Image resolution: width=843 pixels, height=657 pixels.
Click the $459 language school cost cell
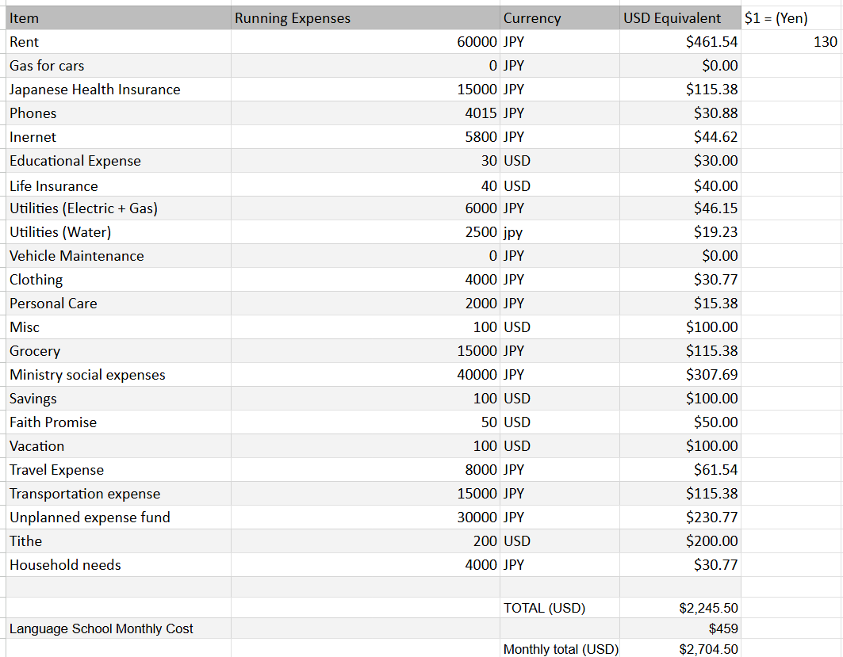click(680, 628)
